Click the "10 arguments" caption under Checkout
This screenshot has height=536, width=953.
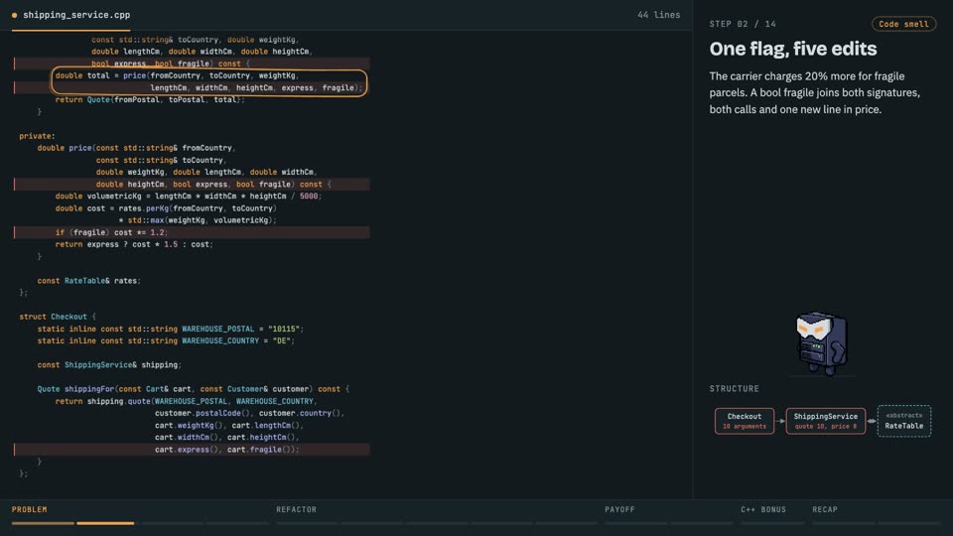click(x=745, y=427)
